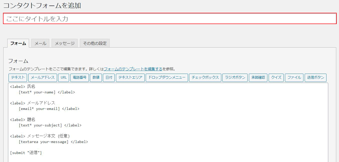Click the 数値 tag button

[96, 78]
